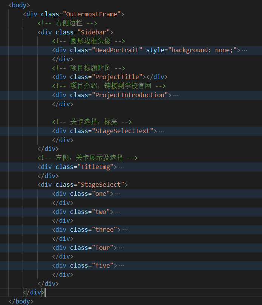This screenshot has height=305, width=262.
Task: Click the 关卡选择，标亮 comment
Action: pos(92,122)
